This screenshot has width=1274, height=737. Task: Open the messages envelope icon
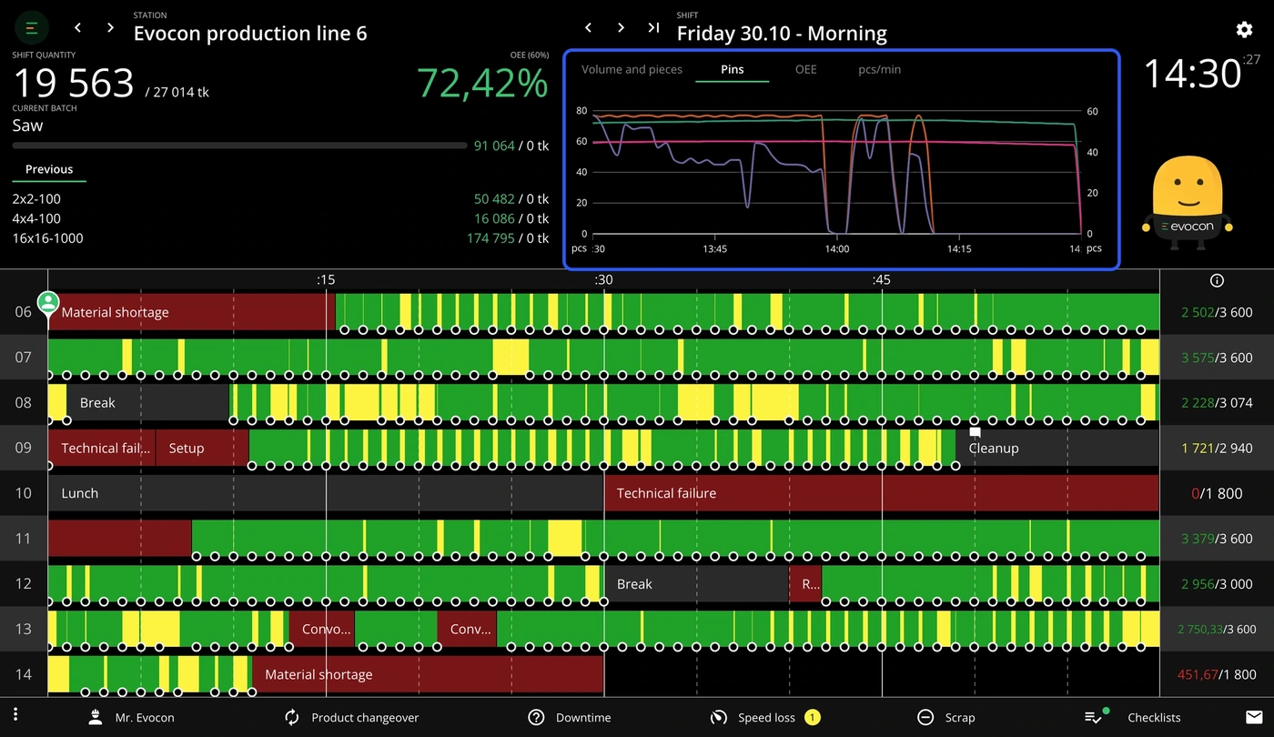tap(1253, 718)
